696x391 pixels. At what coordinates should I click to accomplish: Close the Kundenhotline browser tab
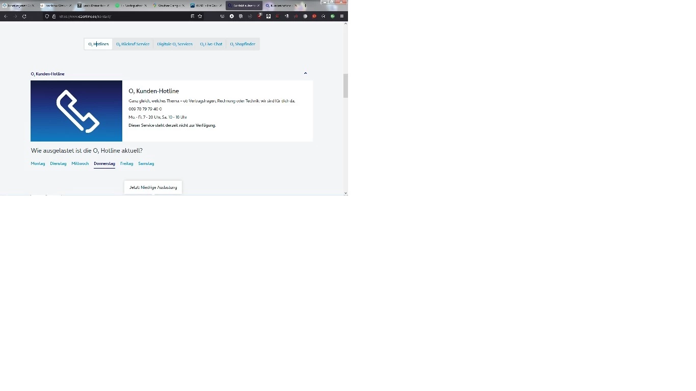click(x=296, y=6)
